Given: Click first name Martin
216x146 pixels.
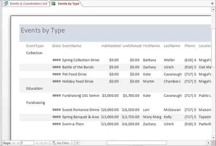Looking at the screenshot, I should click(149, 81).
